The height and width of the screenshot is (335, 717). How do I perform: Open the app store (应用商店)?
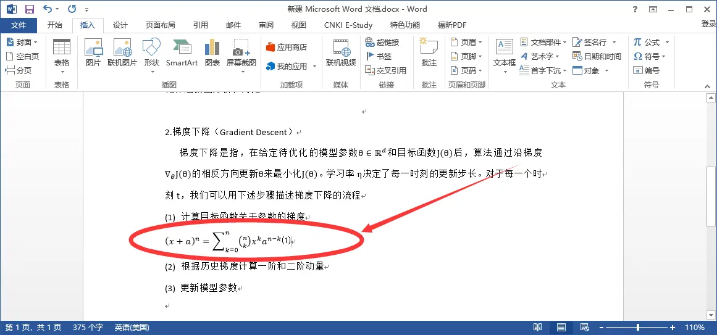coord(287,47)
